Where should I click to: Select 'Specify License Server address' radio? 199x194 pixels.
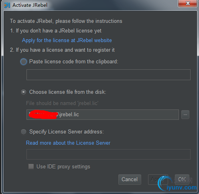pyautogui.click(x=24, y=132)
